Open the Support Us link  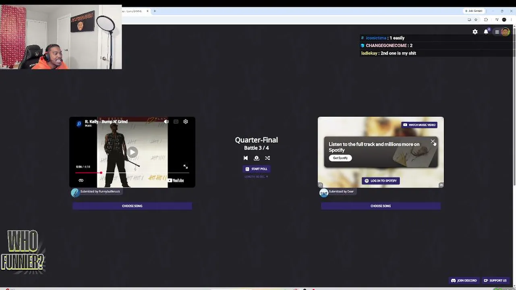click(x=495, y=280)
